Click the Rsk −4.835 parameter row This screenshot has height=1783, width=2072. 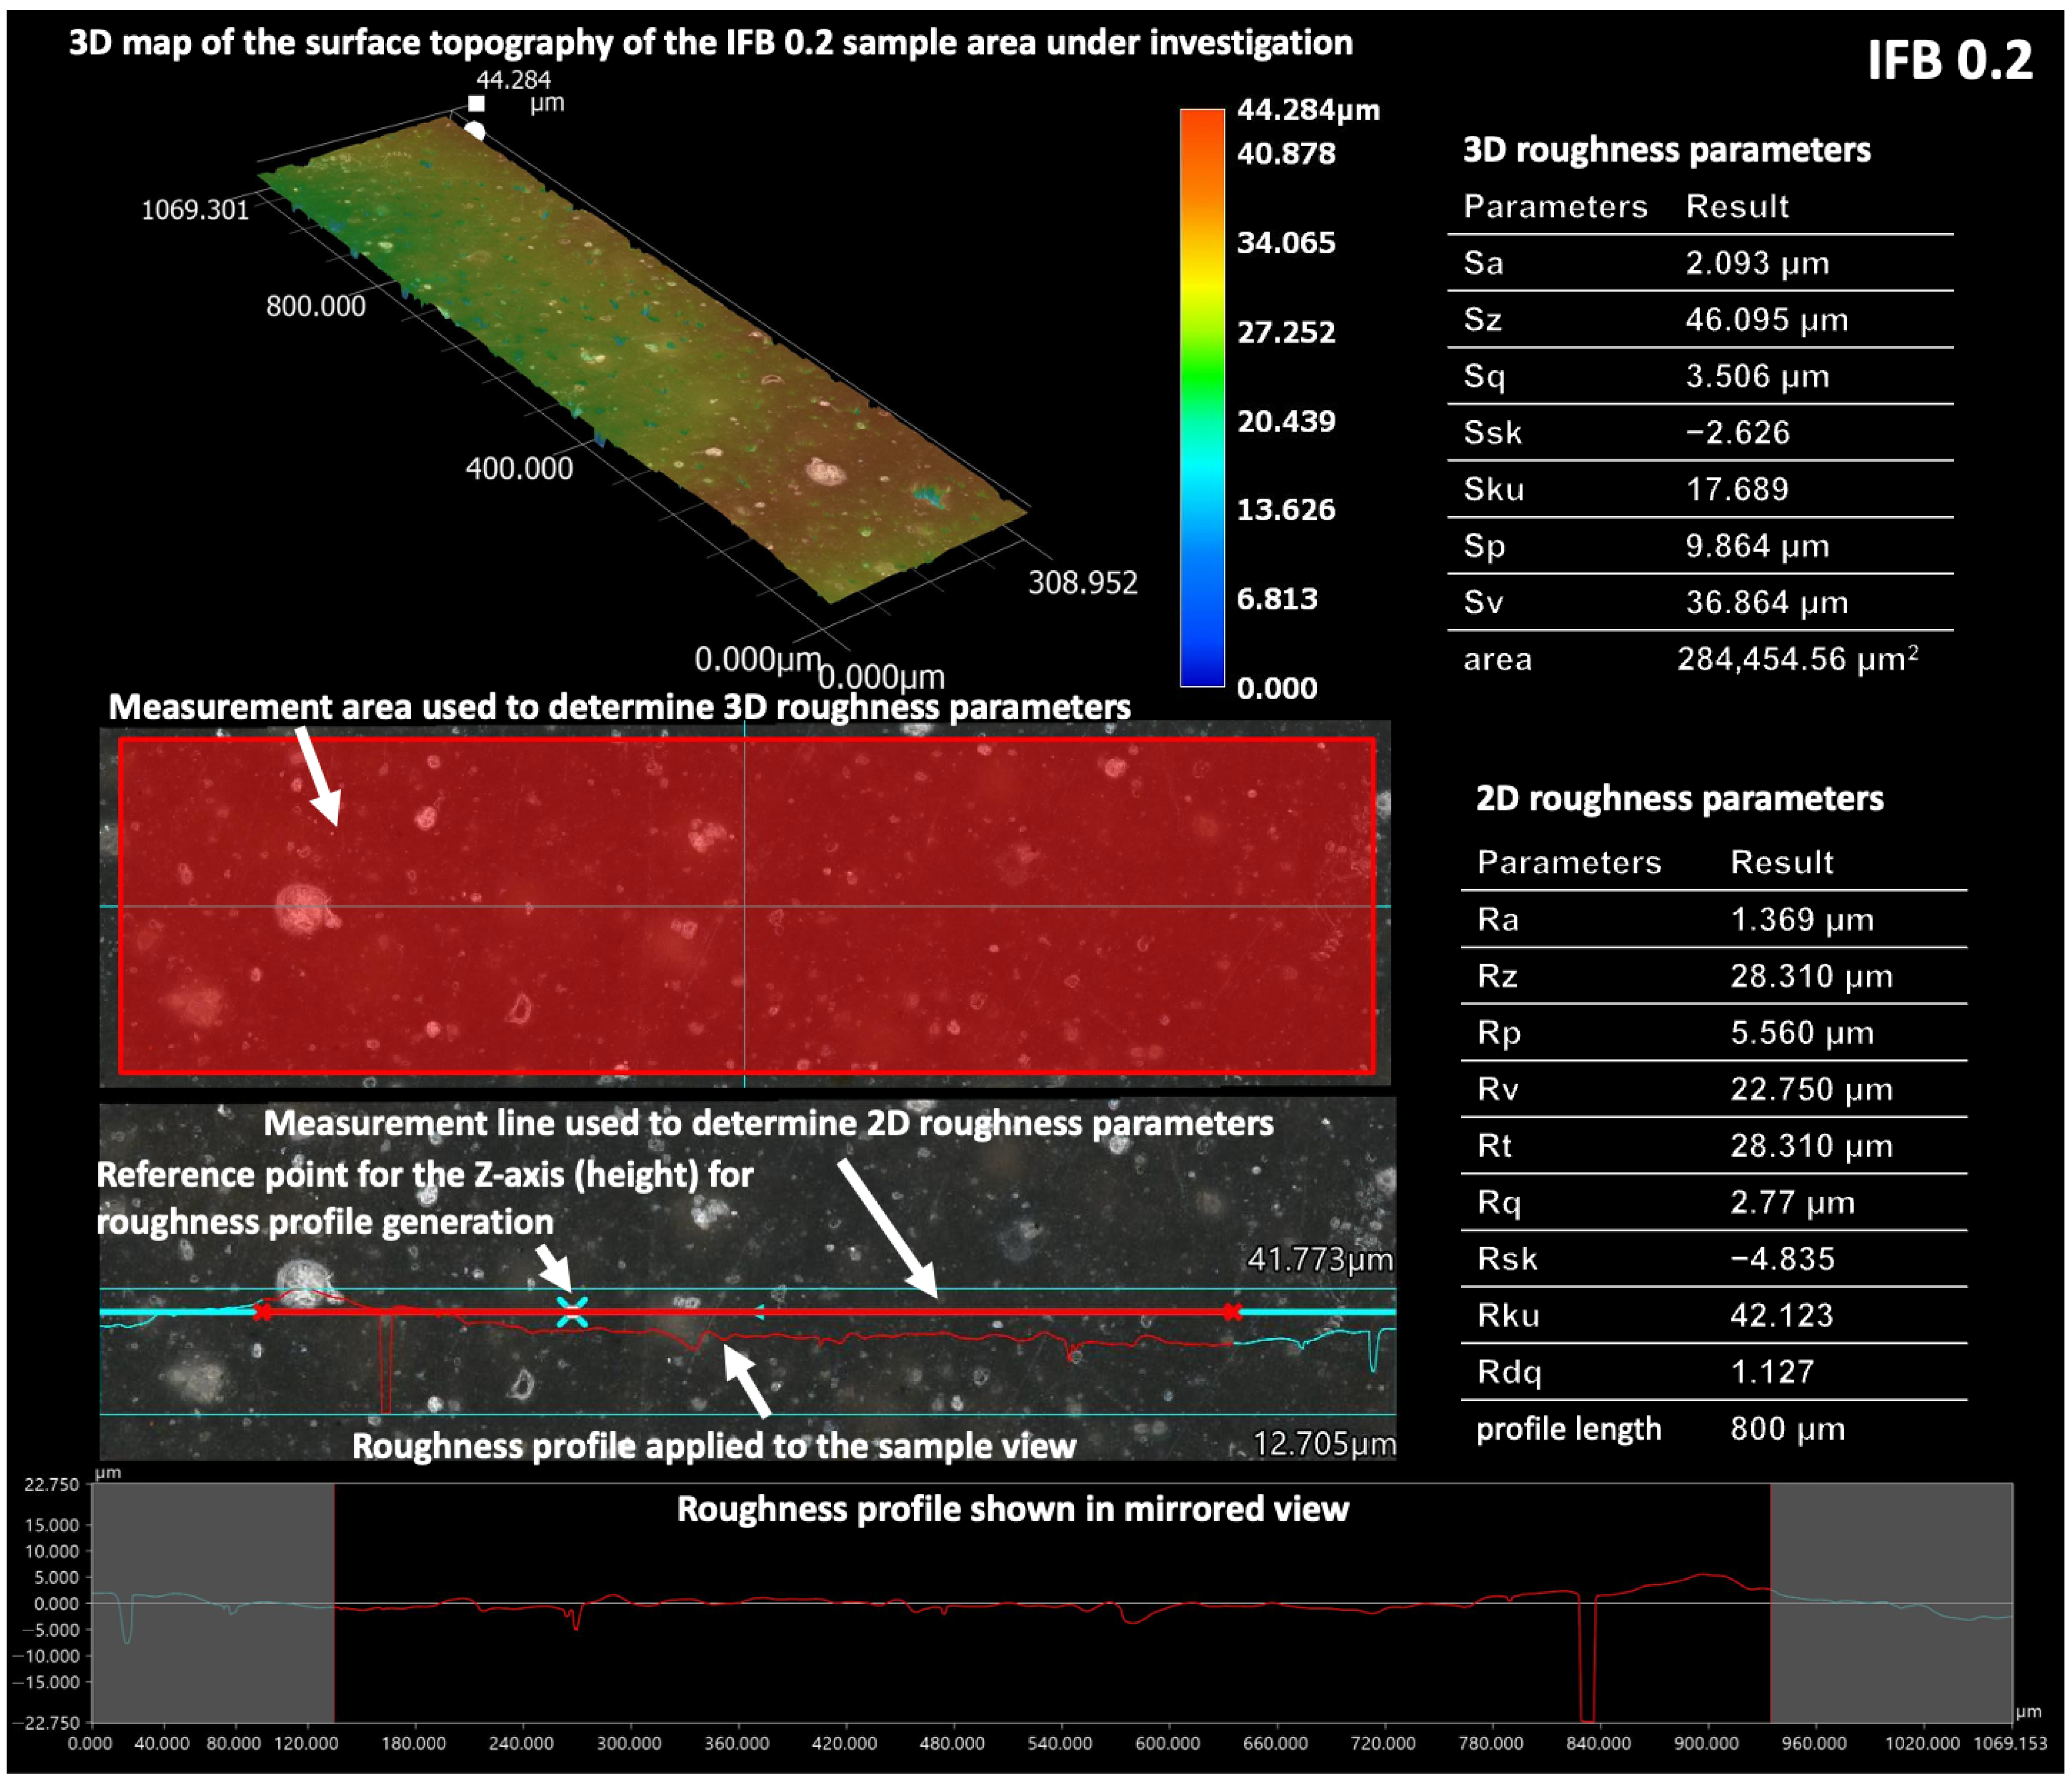1713,1258
